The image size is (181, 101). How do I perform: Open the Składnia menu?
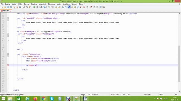34,4
